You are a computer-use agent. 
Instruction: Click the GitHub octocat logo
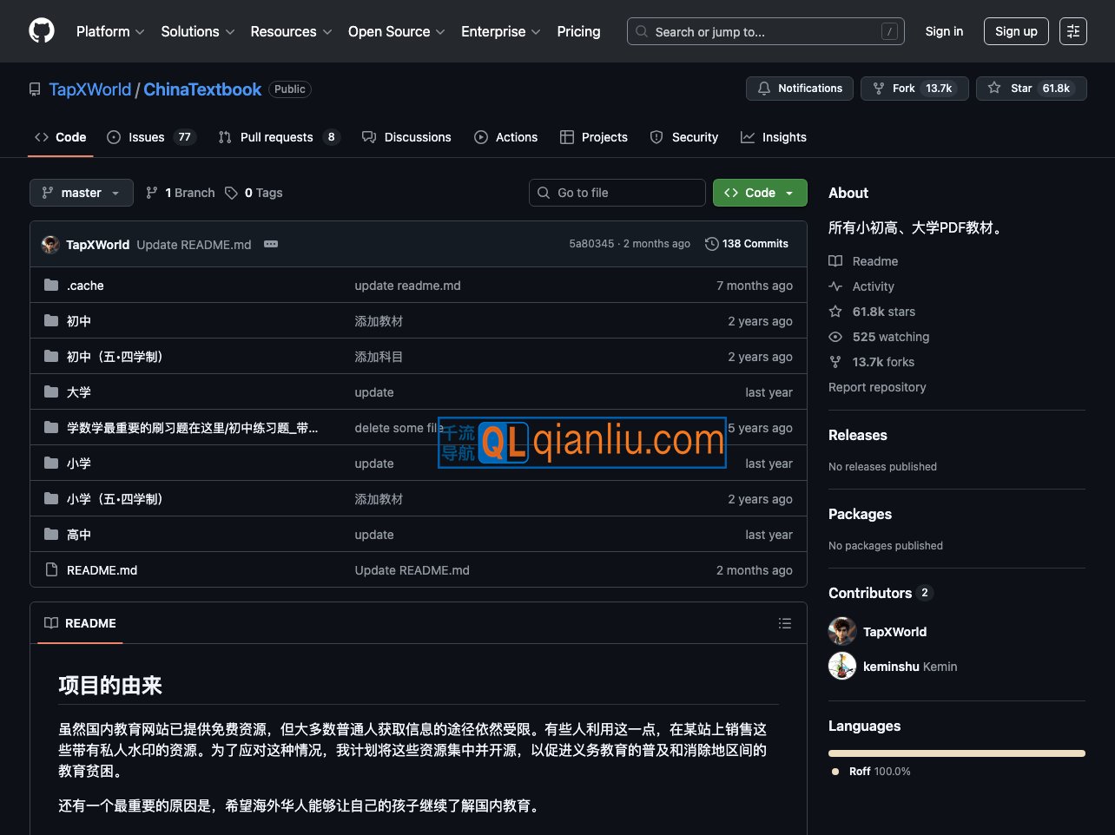[41, 31]
